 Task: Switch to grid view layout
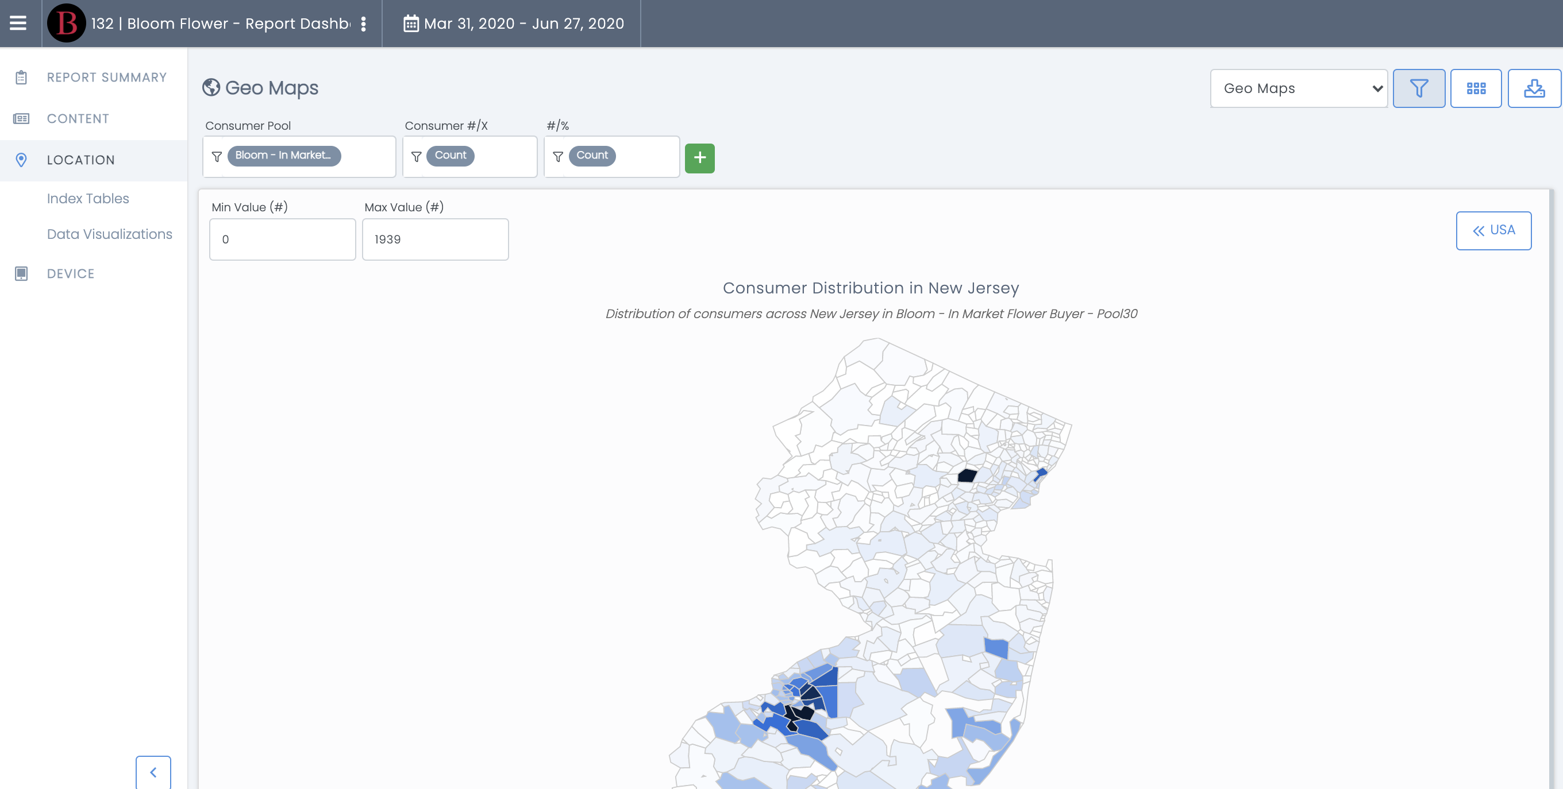click(x=1476, y=88)
